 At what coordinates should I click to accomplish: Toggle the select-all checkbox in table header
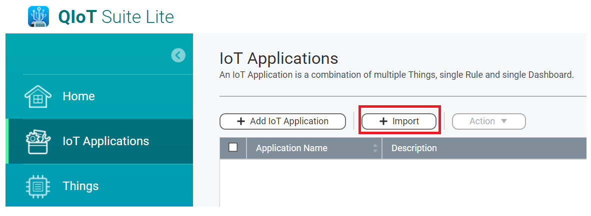(233, 148)
